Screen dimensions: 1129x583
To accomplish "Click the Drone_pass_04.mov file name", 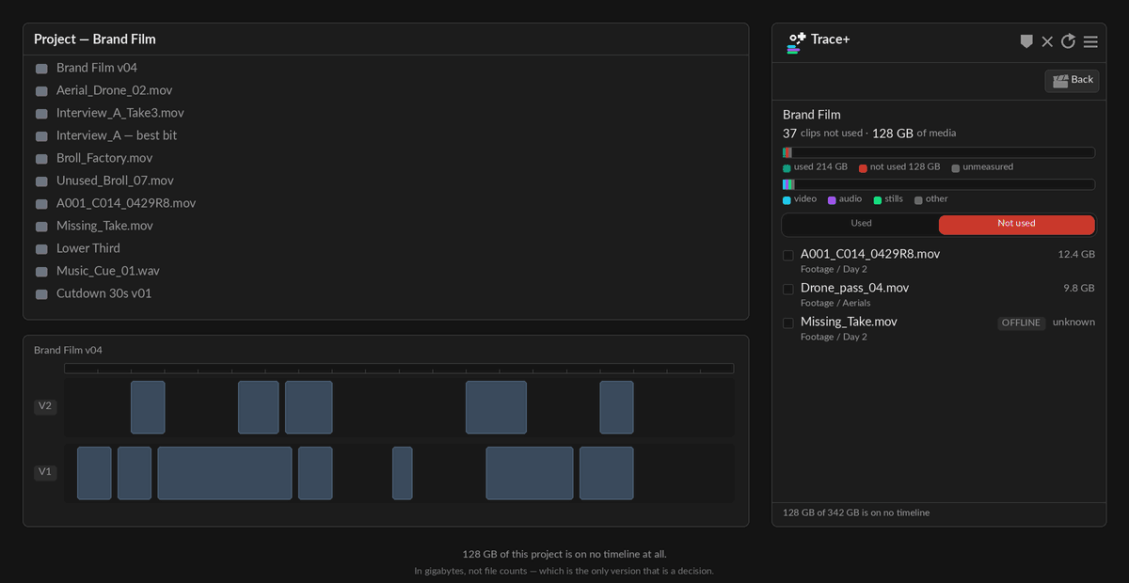I will point(854,288).
